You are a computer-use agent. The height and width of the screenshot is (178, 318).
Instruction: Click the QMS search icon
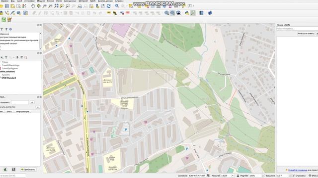click(172, 13)
